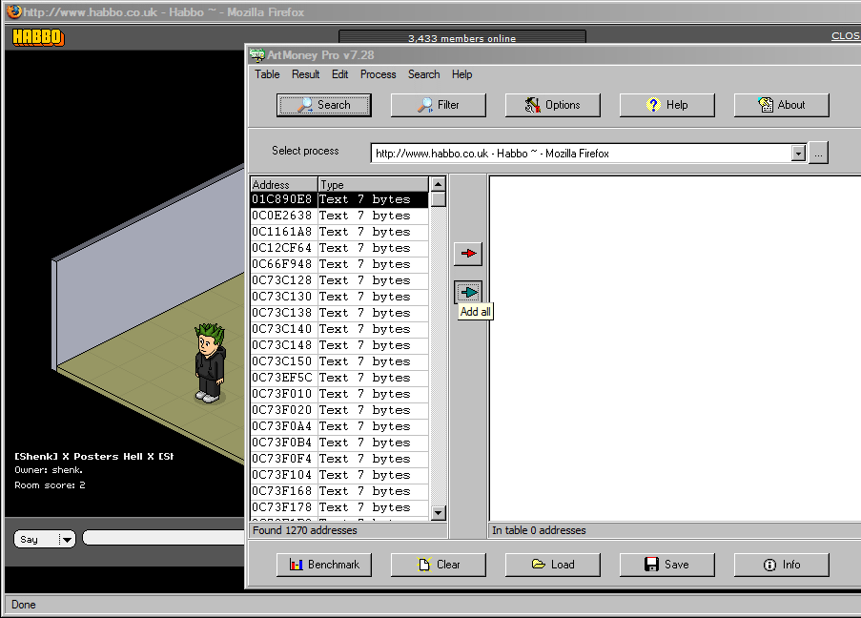Click the Firefox 'Done' status bar text
Image resolution: width=861 pixels, height=618 pixels.
point(24,605)
